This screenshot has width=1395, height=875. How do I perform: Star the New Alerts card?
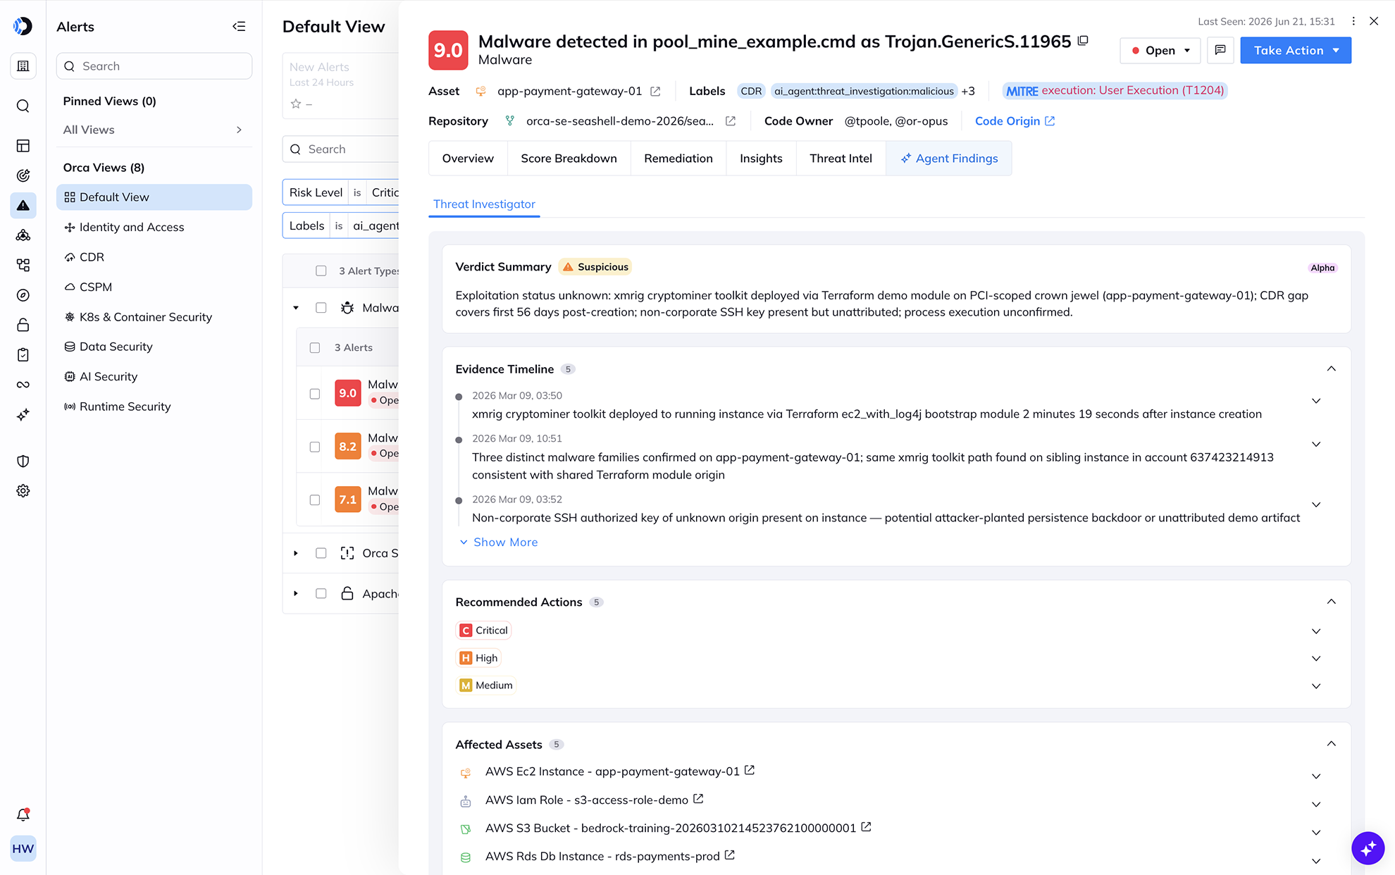click(296, 104)
